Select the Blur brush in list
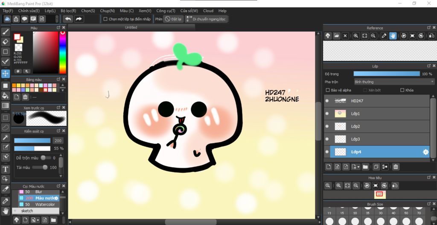The width and height of the screenshot is (437, 225). point(39,192)
